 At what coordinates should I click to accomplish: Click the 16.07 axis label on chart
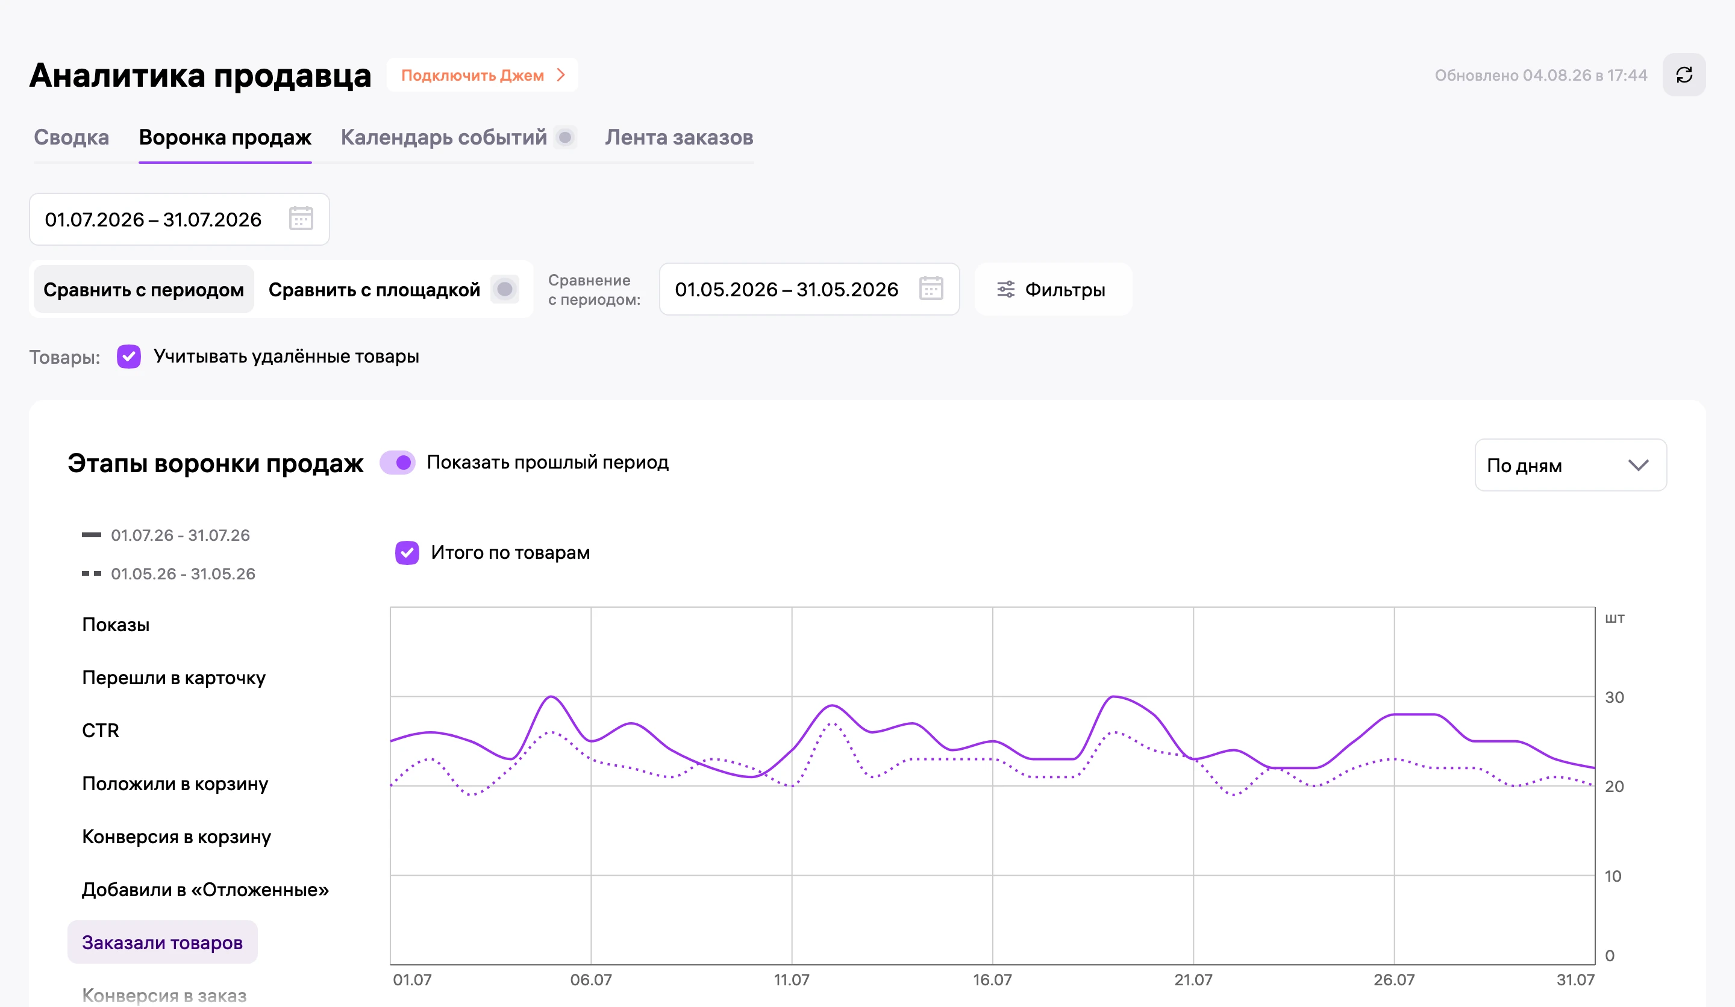pos(992,979)
